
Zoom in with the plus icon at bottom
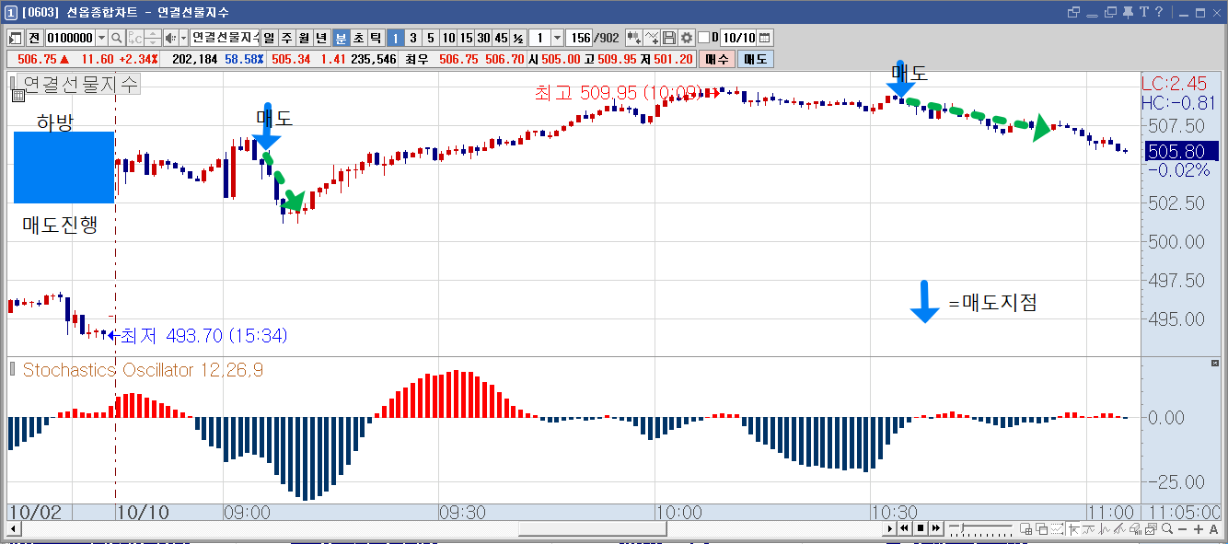(x=1197, y=529)
